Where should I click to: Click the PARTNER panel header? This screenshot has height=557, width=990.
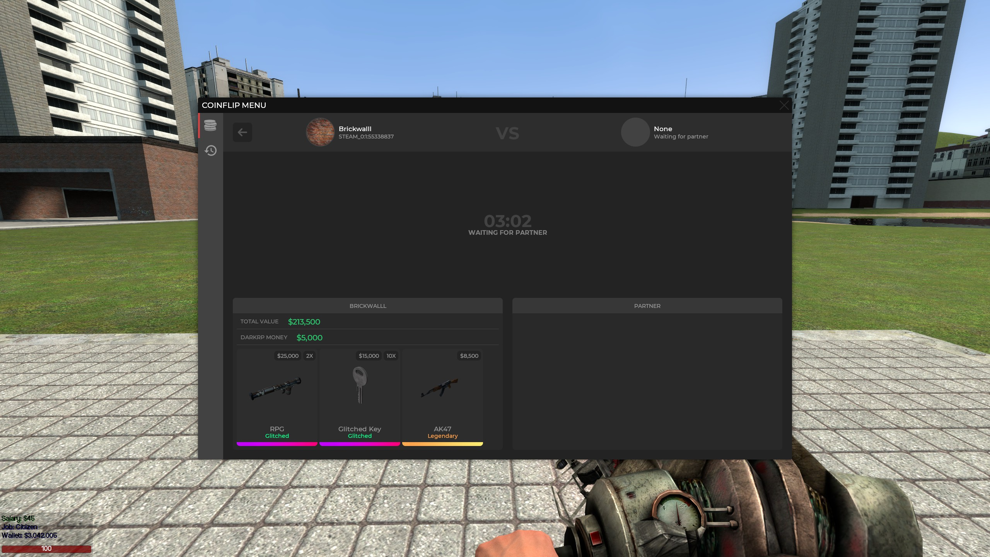coord(647,306)
